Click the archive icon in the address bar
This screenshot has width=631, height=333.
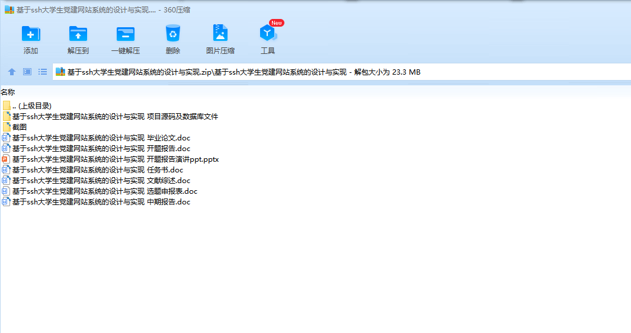(x=60, y=72)
